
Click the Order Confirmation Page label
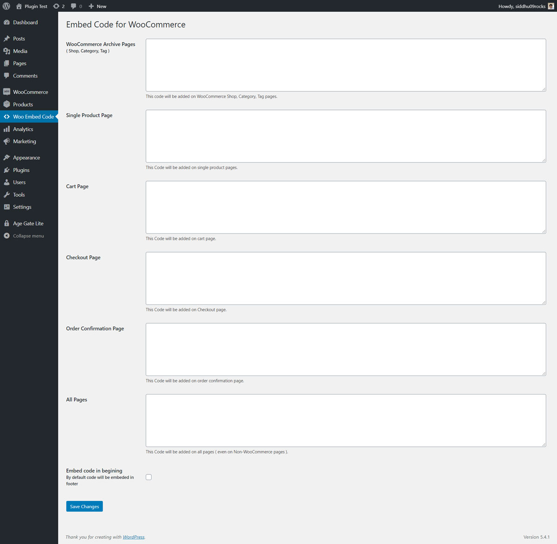[95, 329]
